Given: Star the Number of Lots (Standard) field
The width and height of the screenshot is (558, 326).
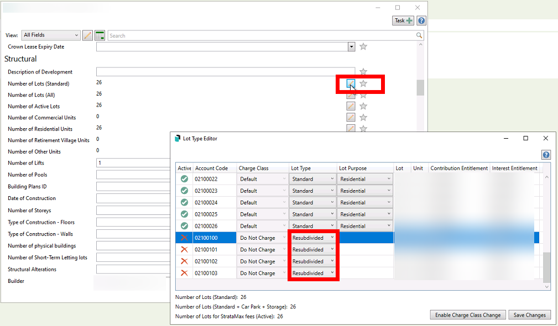Looking at the screenshot, I should pos(363,83).
